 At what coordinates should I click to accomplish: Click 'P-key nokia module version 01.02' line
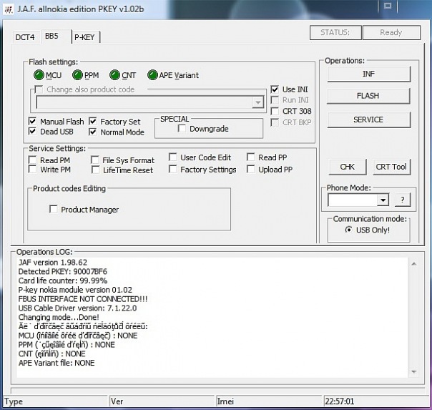click(75, 290)
